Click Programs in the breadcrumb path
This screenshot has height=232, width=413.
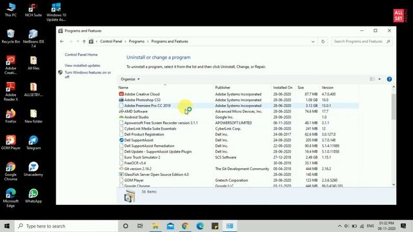[136, 41]
